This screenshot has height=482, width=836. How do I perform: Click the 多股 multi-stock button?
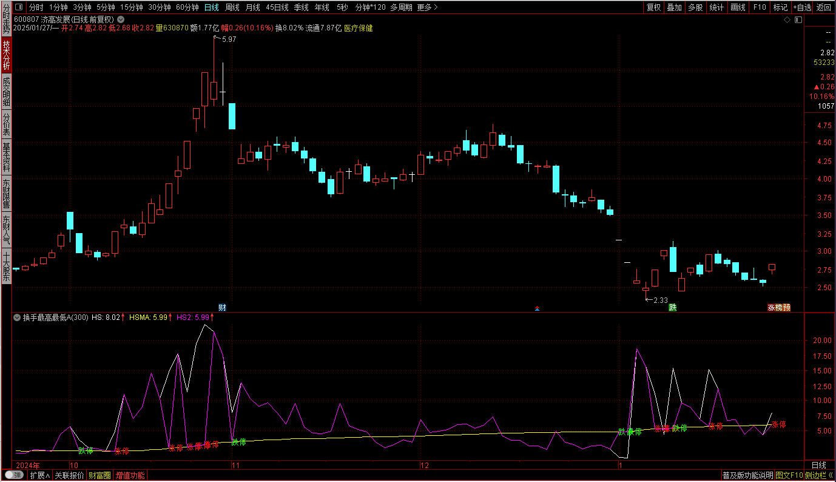tap(695, 7)
